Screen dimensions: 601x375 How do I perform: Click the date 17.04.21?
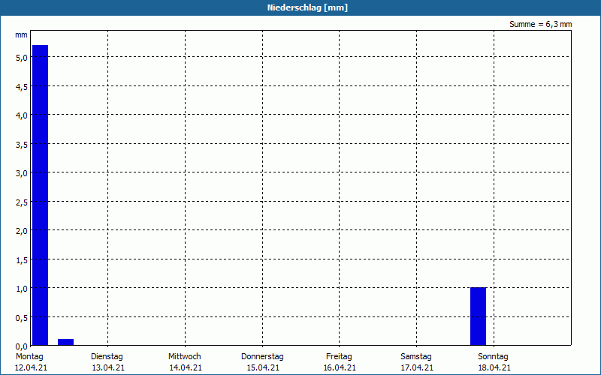point(417,367)
